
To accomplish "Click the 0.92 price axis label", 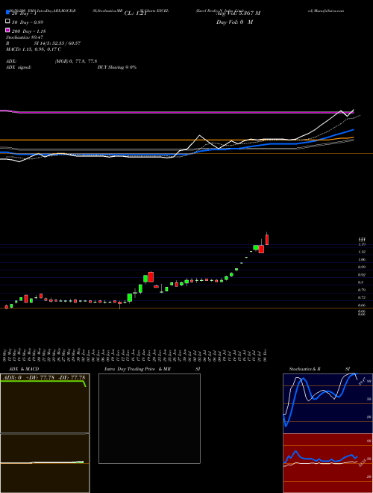I will 362,274.
